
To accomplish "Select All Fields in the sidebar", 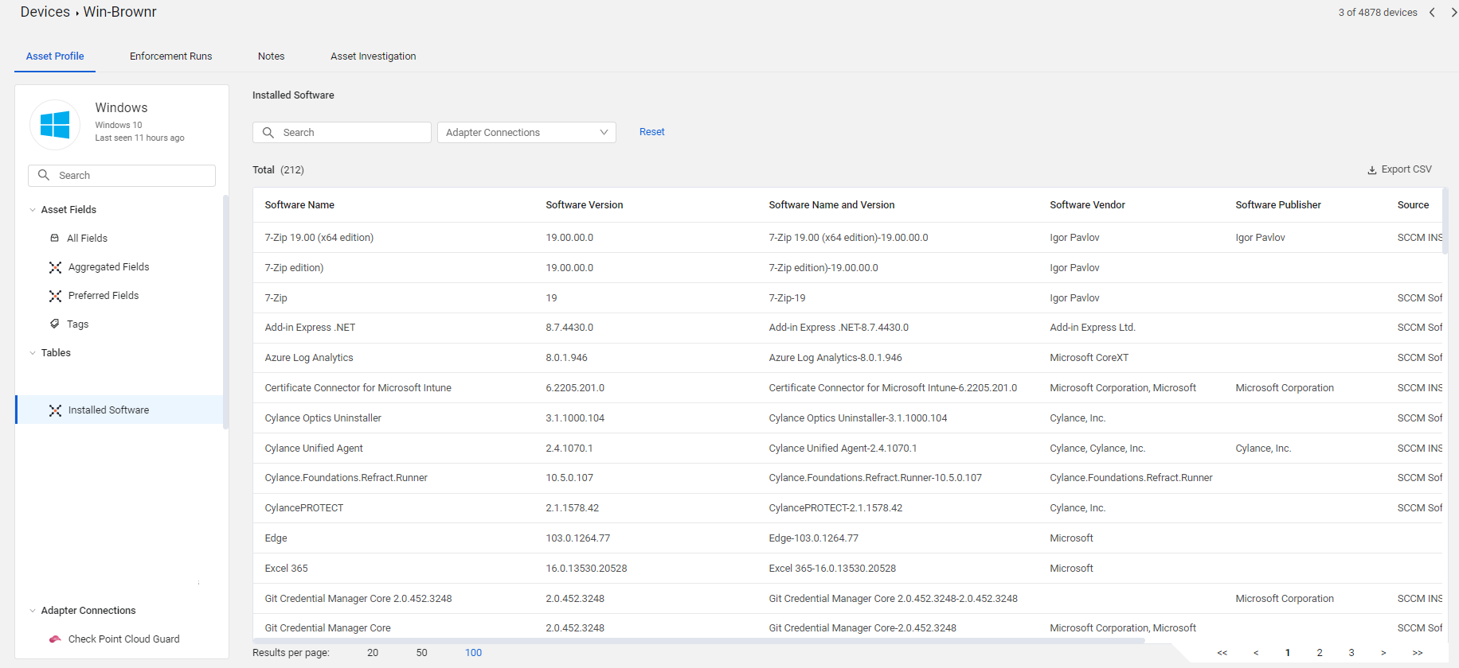I will tap(87, 239).
